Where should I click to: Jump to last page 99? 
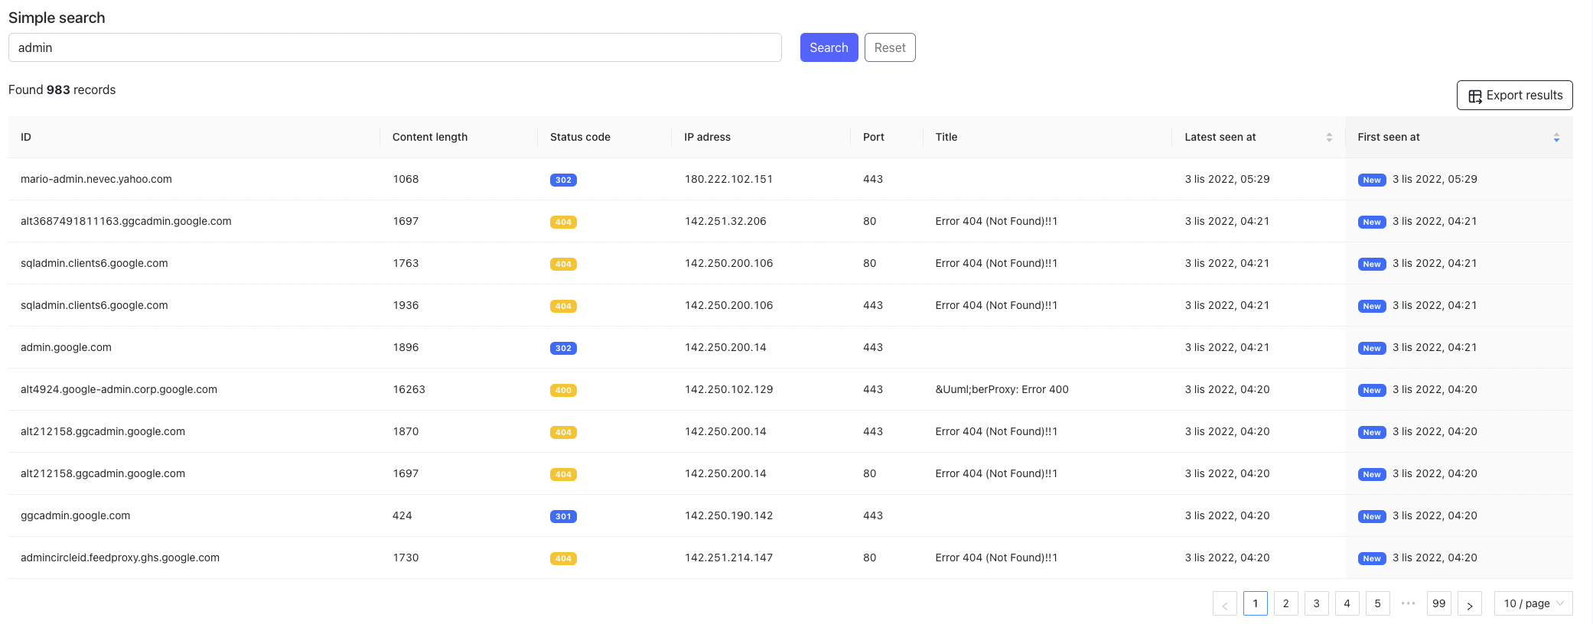1438,604
